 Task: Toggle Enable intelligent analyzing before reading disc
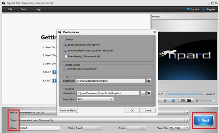click(66, 51)
